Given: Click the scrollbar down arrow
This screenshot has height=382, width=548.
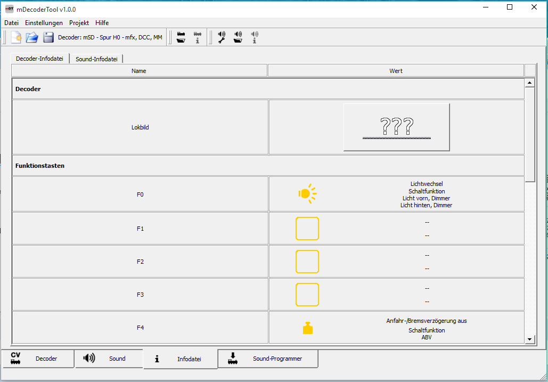Looking at the screenshot, I should 530,339.
